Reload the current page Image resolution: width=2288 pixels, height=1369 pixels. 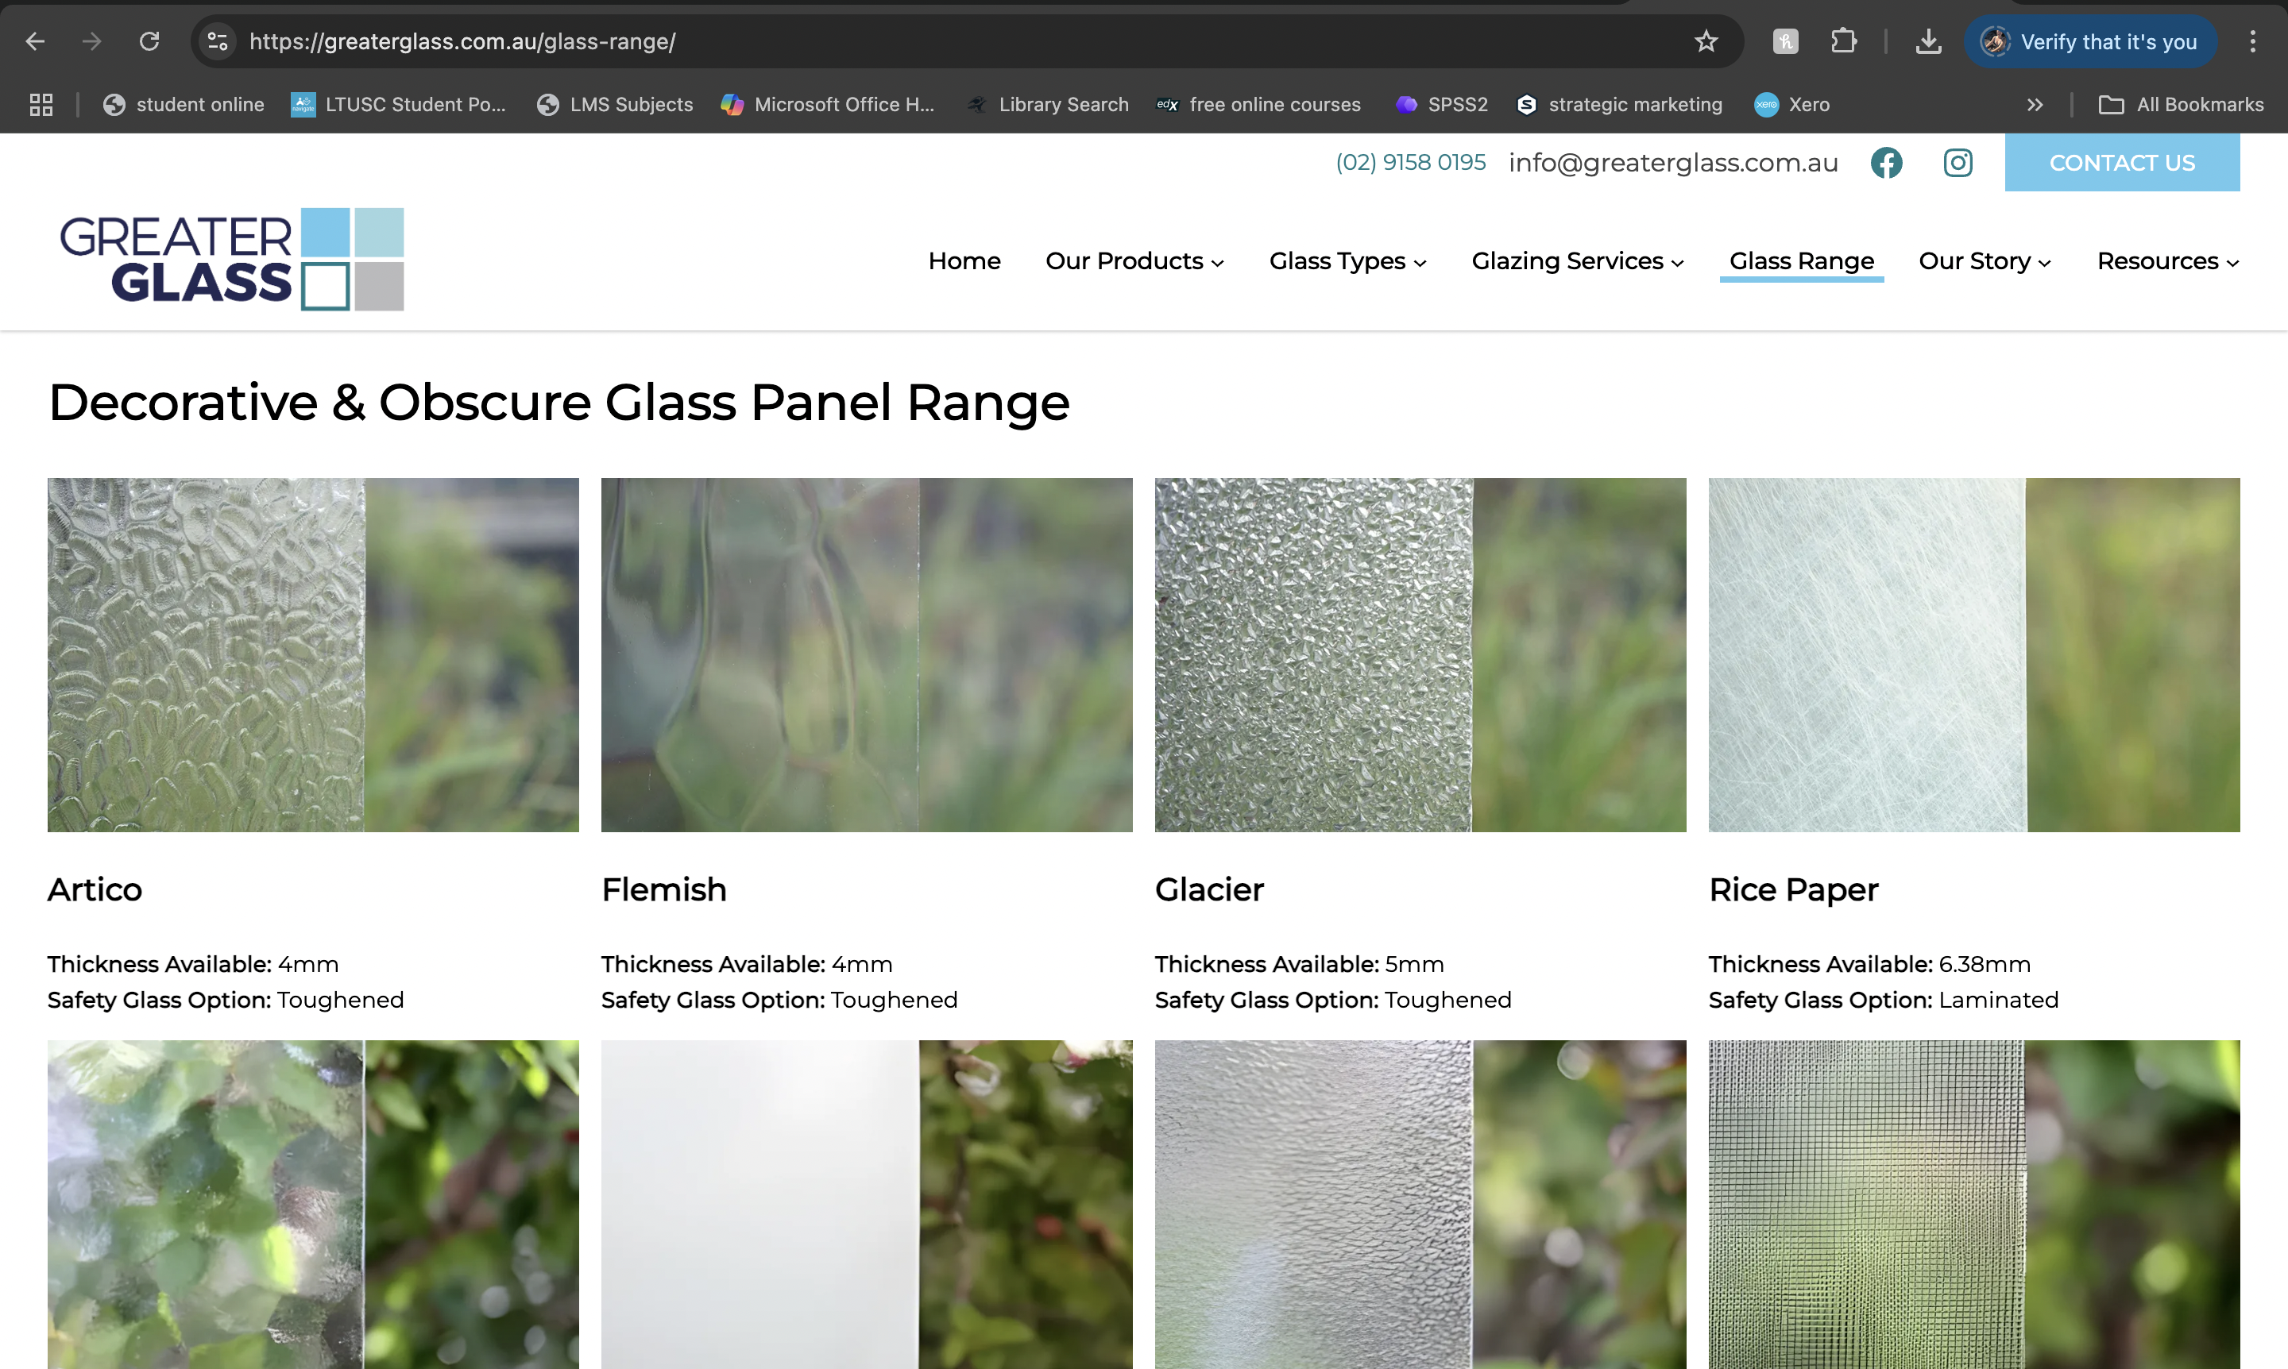[149, 40]
